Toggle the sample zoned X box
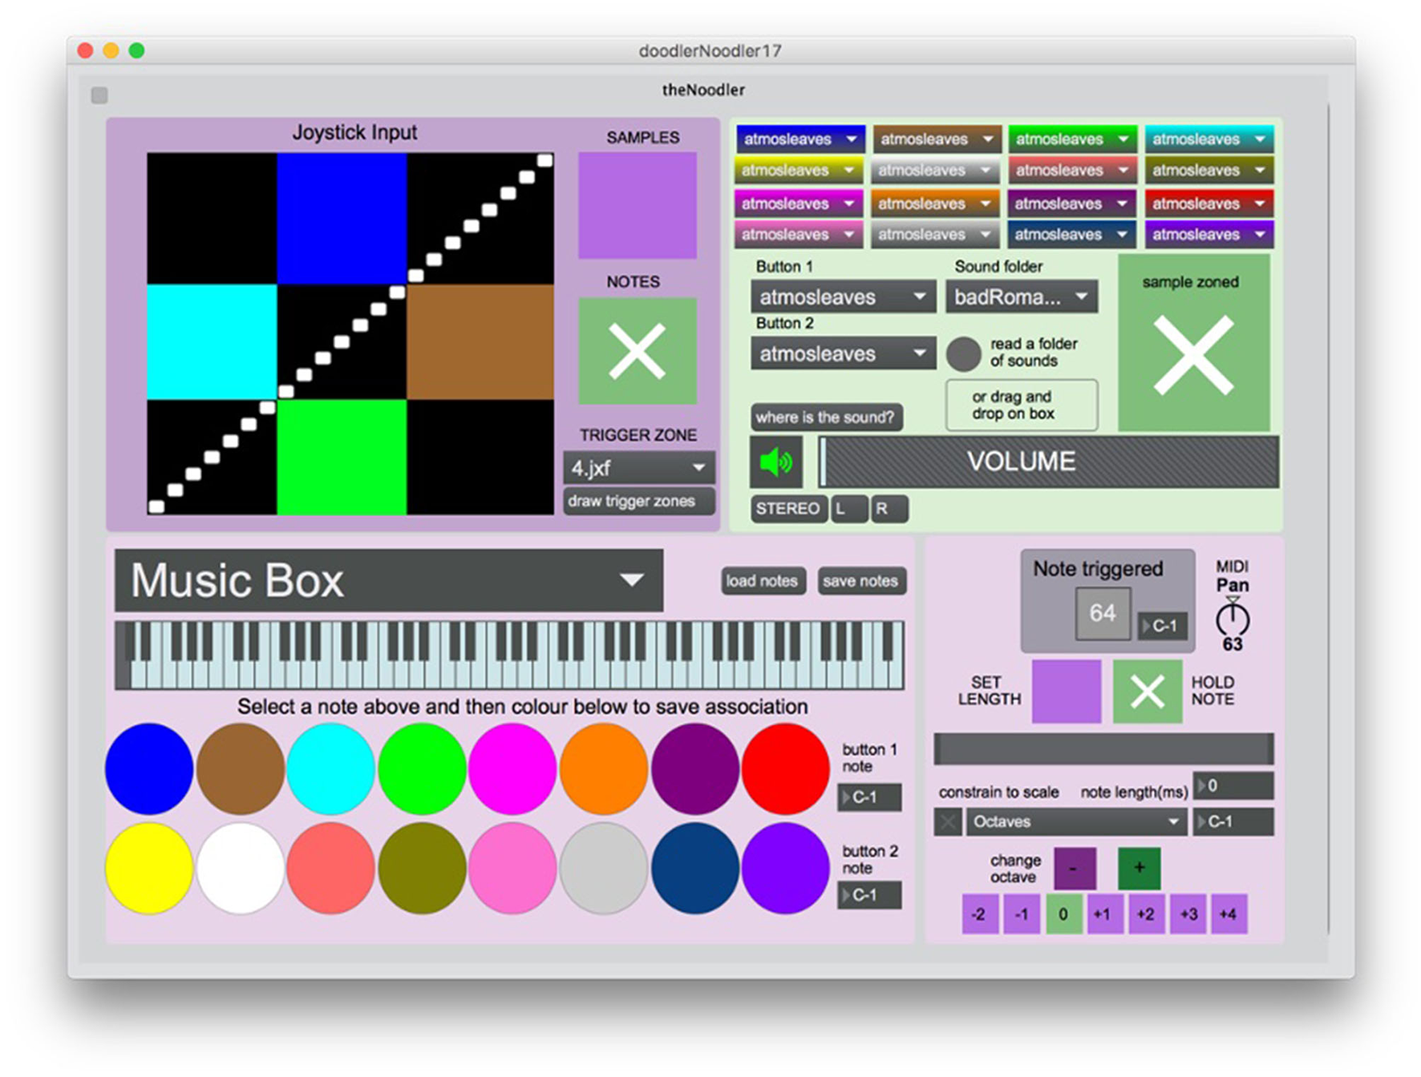The width and height of the screenshot is (1421, 1077). coord(1192,355)
